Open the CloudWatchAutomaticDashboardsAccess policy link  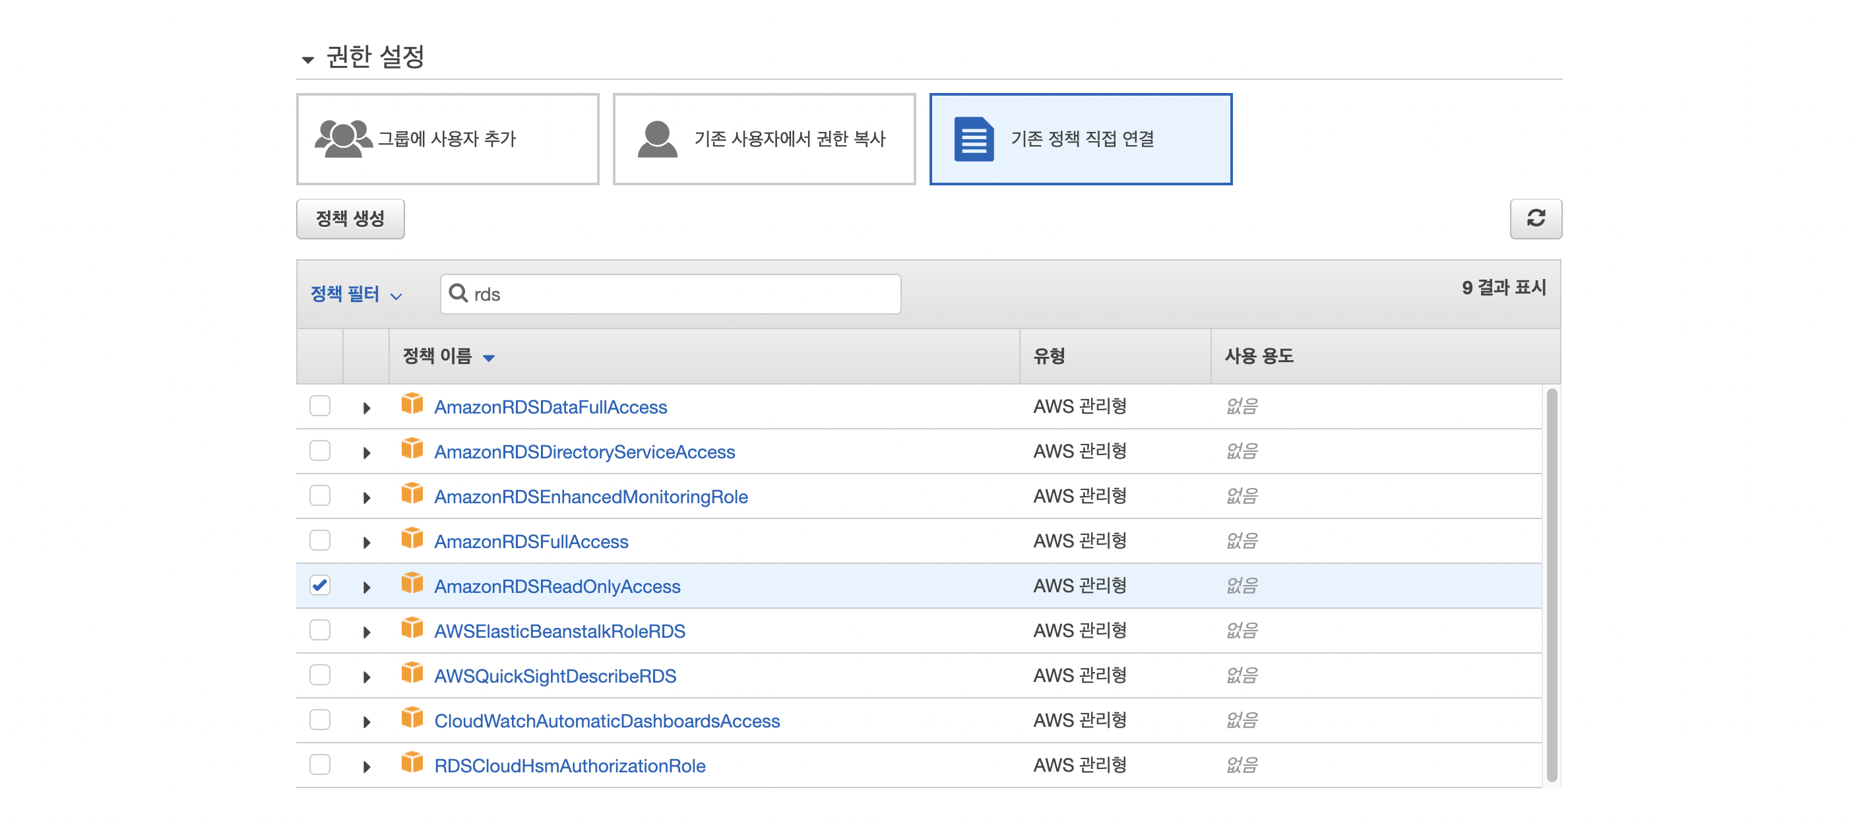606,720
